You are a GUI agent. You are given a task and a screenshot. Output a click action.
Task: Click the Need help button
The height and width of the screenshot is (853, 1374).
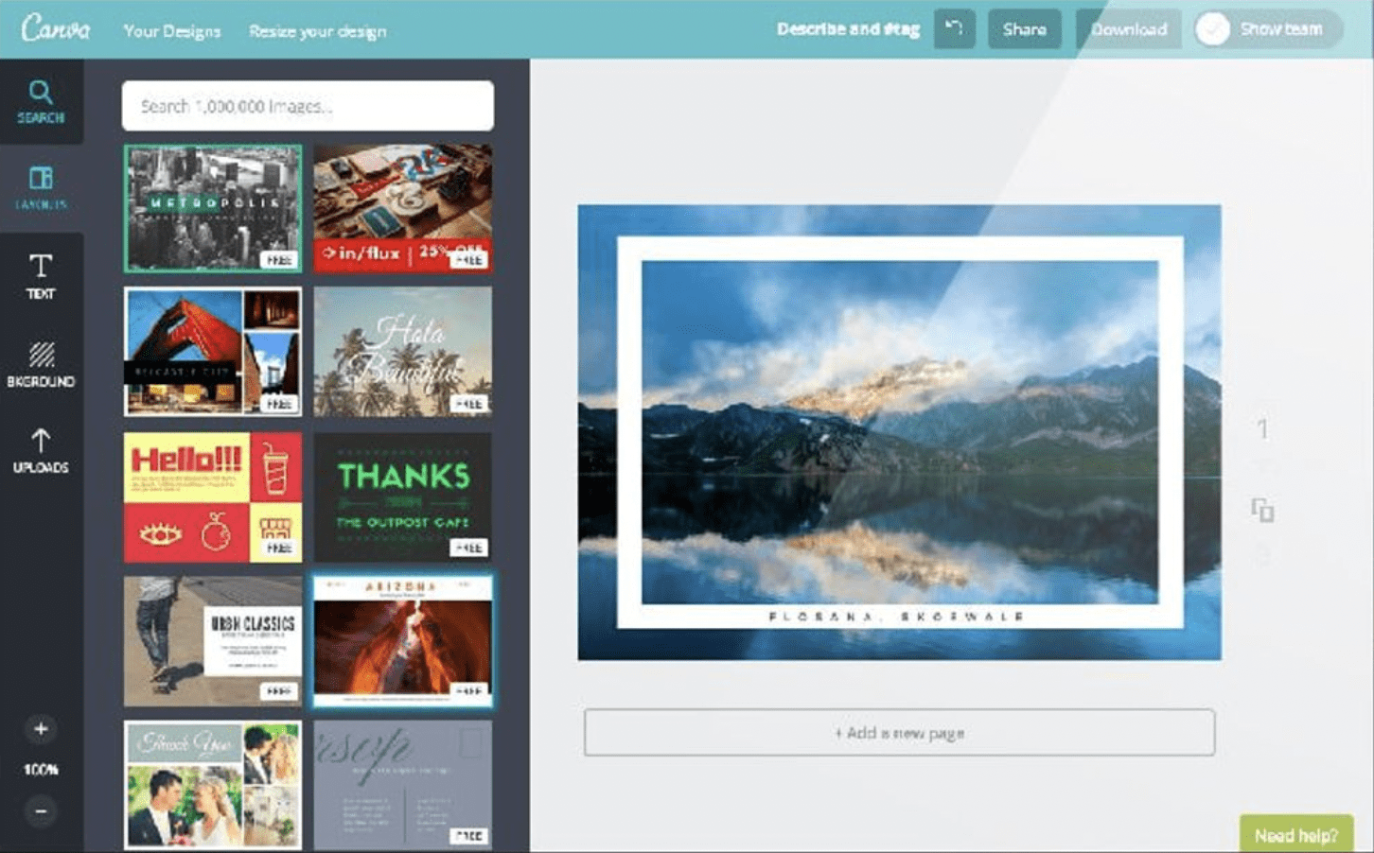pyautogui.click(x=1296, y=834)
